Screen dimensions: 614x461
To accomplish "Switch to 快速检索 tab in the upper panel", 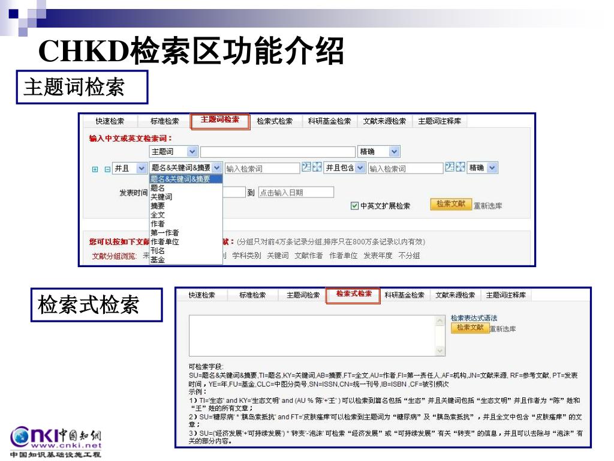I will (x=110, y=121).
